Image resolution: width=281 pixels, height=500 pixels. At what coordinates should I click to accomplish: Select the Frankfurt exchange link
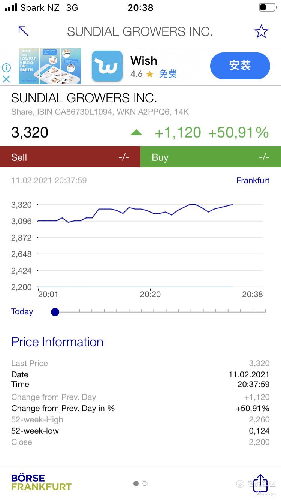pos(253,180)
